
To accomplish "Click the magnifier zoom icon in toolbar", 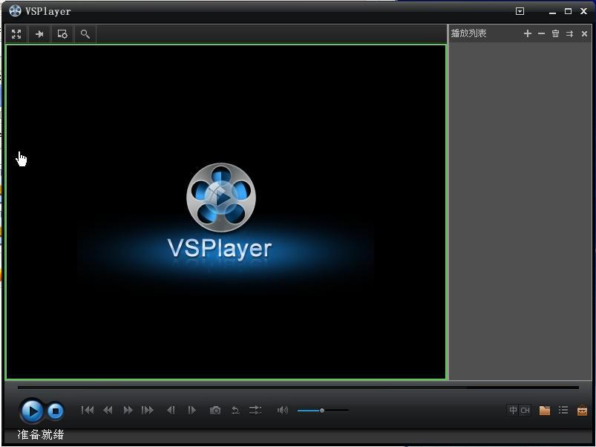I will tap(85, 34).
